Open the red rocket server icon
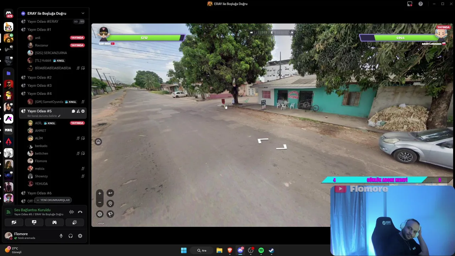 (x=9, y=142)
